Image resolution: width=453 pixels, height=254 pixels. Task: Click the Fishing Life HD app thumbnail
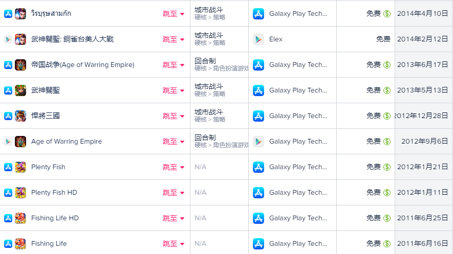point(20,218)
